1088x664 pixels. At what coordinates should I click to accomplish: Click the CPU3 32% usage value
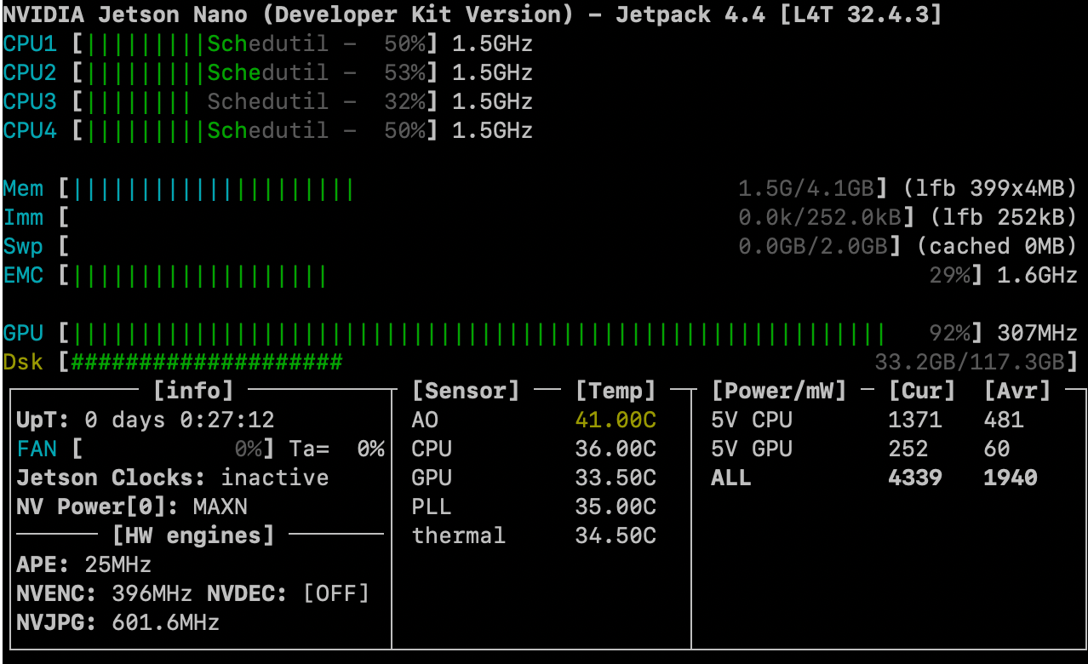click(x=404, y=102)
